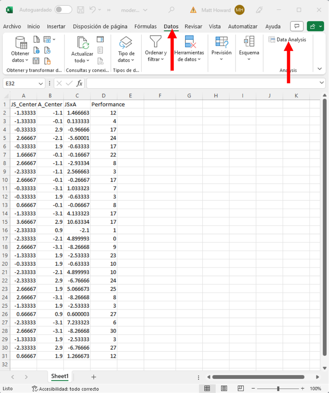Click the Actualizar todo refresh icon
Viewport: 329px width, 393px height.
click(82, 43)
